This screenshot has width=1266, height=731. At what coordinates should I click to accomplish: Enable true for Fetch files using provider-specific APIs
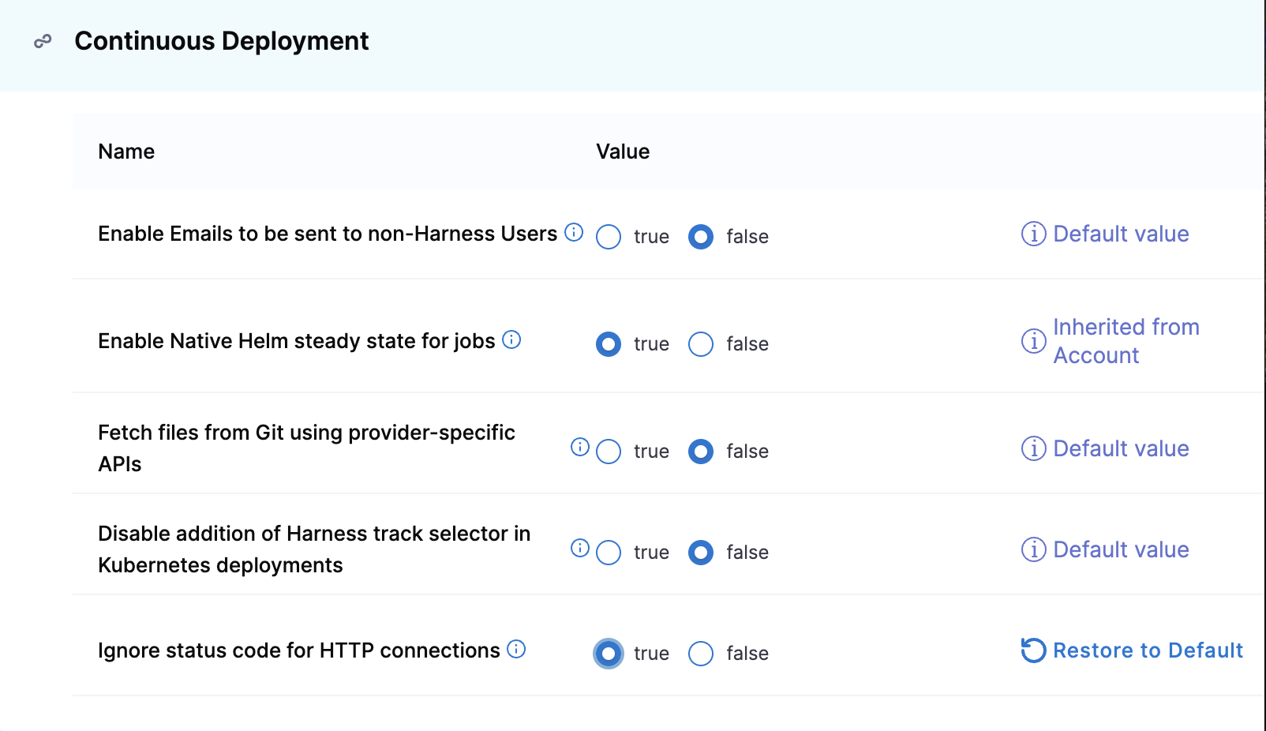coord(608,452)
